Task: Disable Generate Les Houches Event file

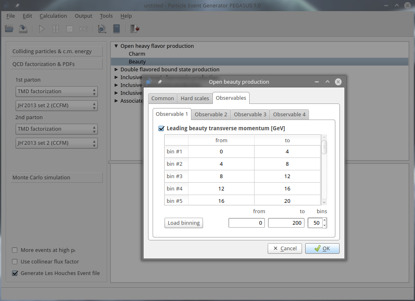Action: pyautogui.click(x=15, y=273)
